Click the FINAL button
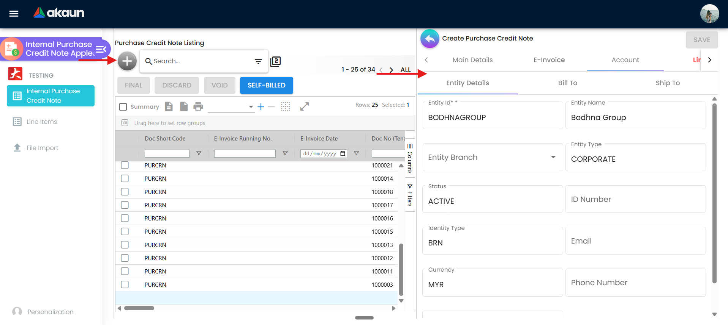The width and height of the screenshot is (728, 325). pos(134,85)
